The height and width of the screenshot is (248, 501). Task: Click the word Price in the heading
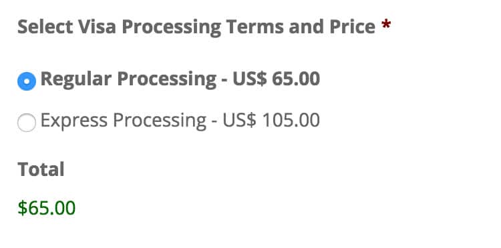tap(353, 27)
